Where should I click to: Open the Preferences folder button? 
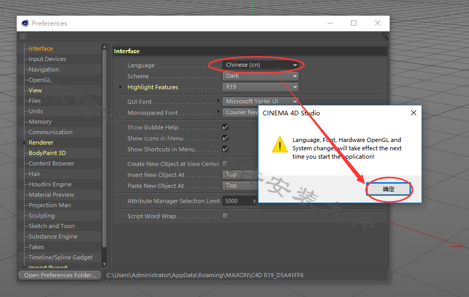point(60,275)
